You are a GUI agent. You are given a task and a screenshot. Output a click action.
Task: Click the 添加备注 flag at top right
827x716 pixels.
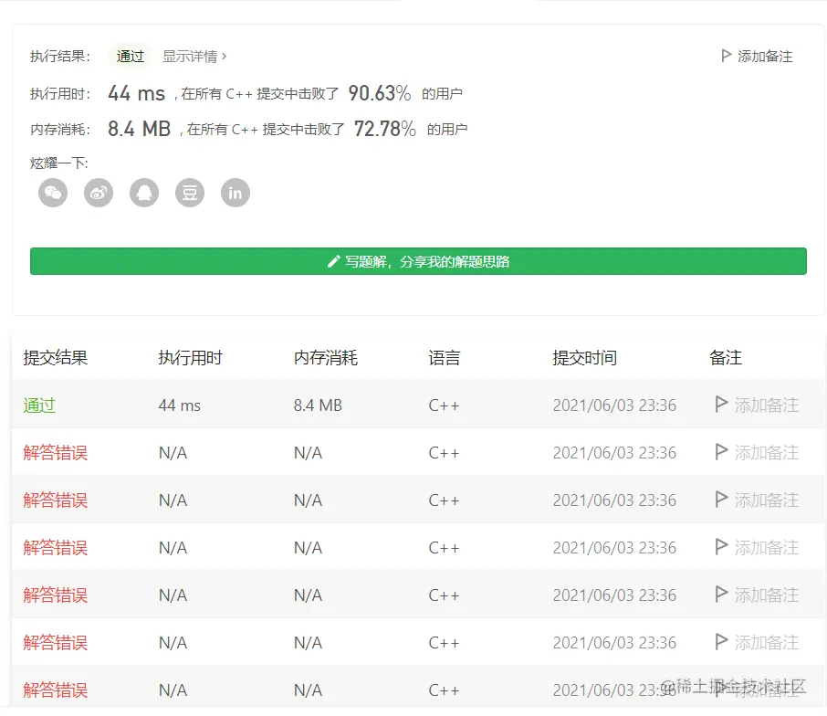pos(757,56)
